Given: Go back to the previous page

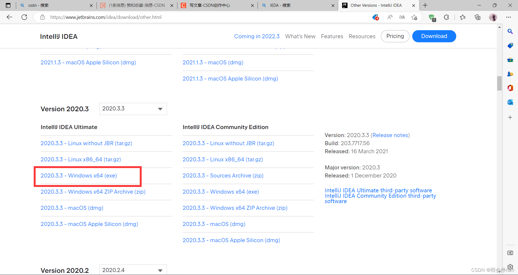Looking at the screenshot, I should (x=9, y=17).
